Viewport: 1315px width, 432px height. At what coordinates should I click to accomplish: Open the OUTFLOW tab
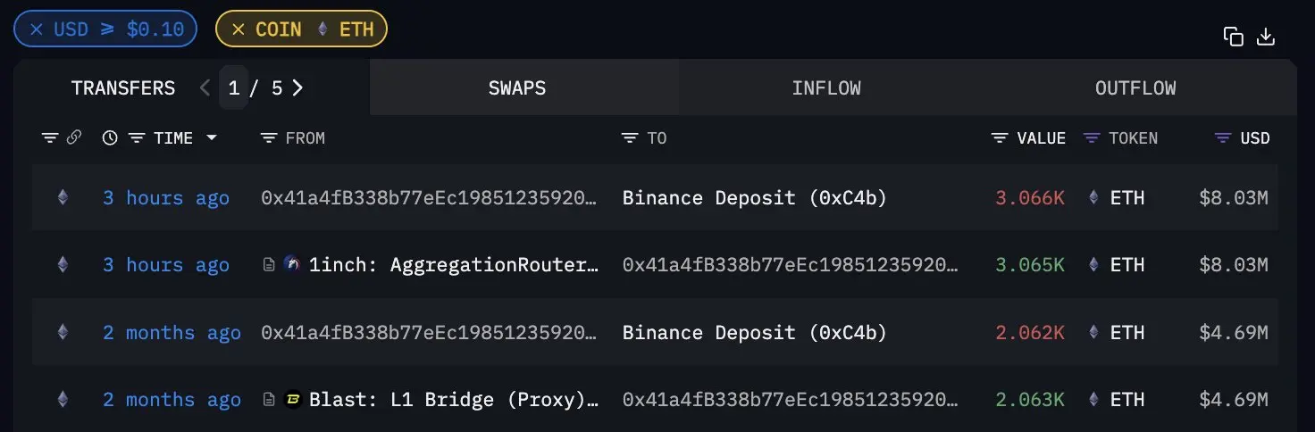click(x=1135, y=88)
